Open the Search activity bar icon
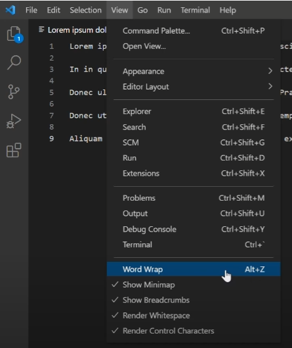Screen dimensions: 292x348 pyautogui.click(x=14, y=62)
